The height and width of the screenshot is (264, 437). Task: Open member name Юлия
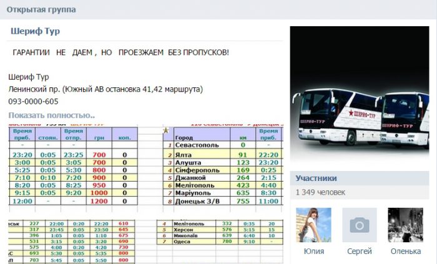pos(314,251)
